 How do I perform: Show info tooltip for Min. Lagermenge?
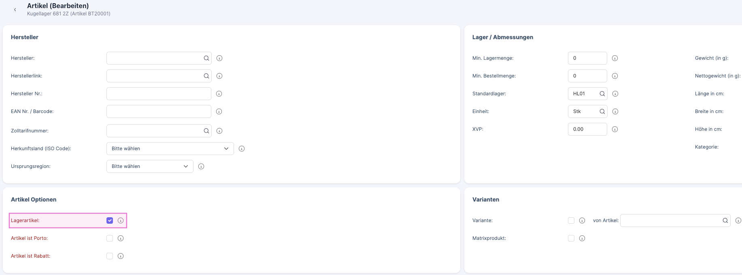click(x=614, y=58)
